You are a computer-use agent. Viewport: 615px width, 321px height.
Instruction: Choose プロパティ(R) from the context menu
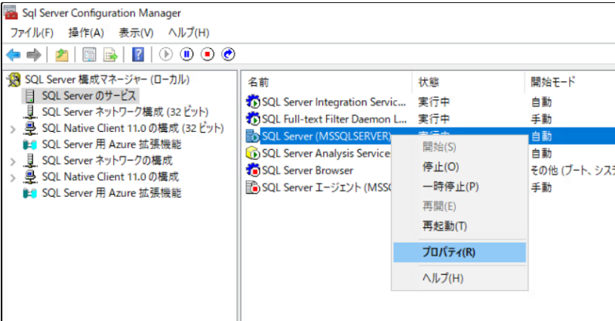[460, 252]
